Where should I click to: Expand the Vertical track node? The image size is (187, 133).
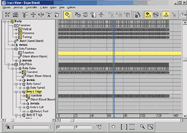click(x=16, y=30)
